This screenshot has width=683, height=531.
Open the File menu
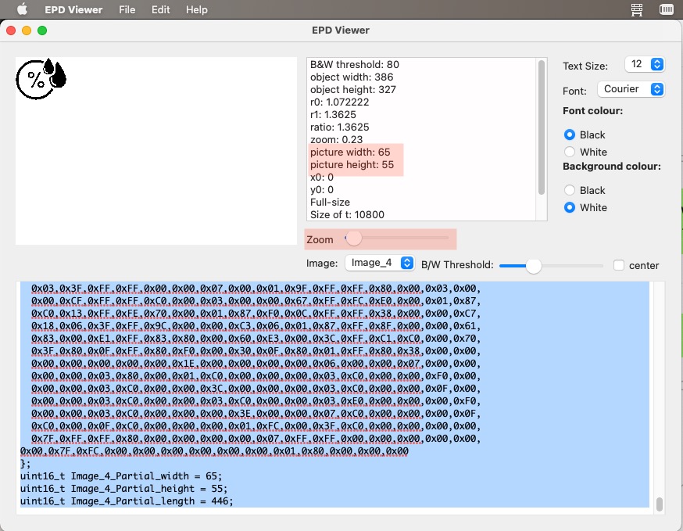click(x=127, y=9)
